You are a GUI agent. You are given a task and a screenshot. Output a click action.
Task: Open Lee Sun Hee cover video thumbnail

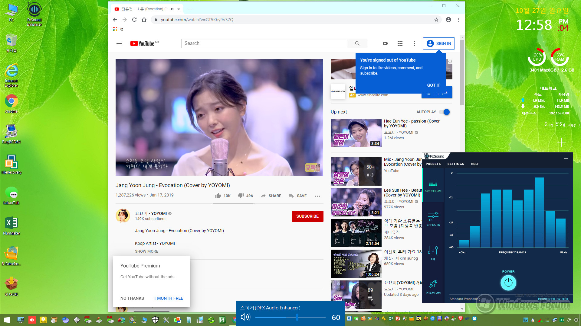tap(356, 202)
